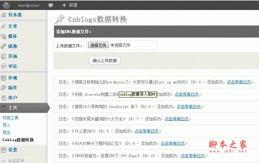Viewport: 259px width, 163px height.
Task: Click 收起菜单 collapse menu text
Action: [x=16, y=160]
